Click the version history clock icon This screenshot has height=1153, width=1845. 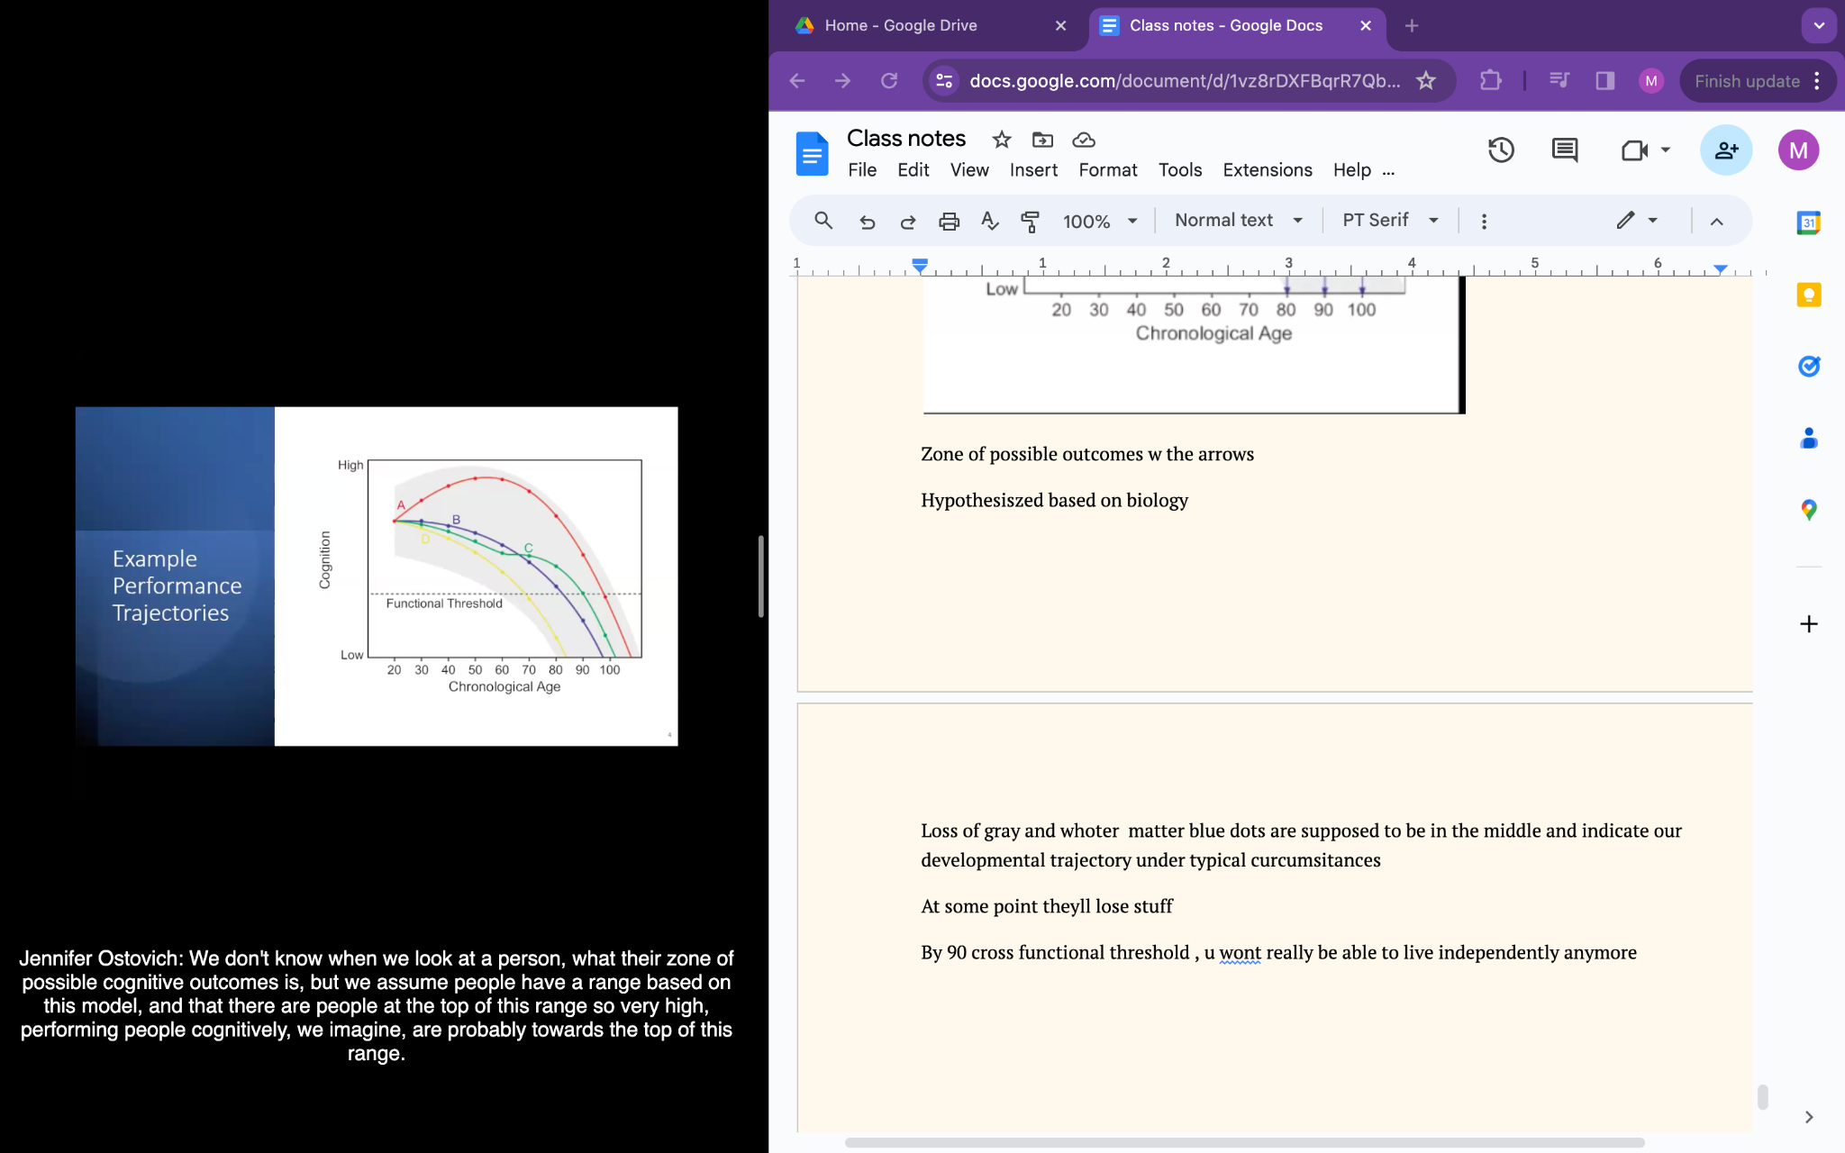[x=1500, y=150]
